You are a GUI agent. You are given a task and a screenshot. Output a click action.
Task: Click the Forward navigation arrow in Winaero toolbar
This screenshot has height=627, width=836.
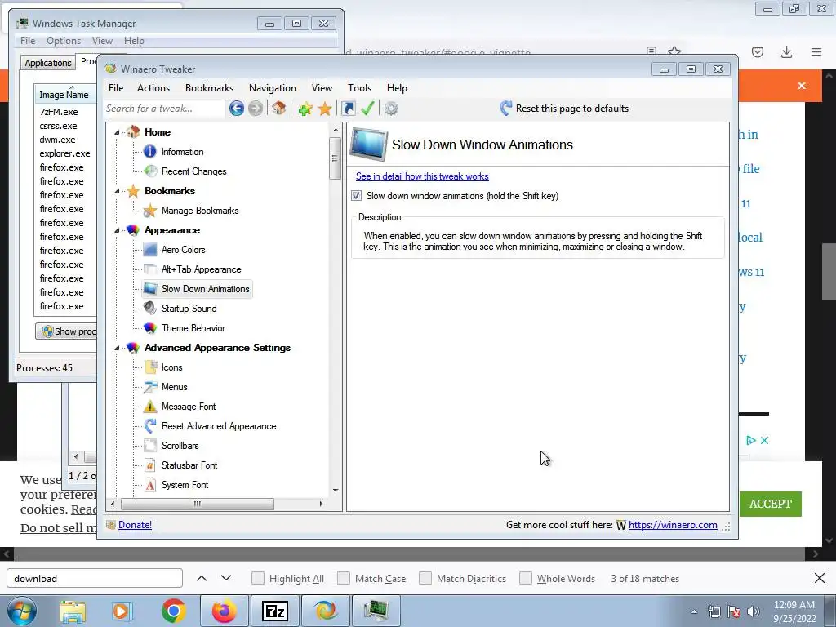[x=256, y=109]
